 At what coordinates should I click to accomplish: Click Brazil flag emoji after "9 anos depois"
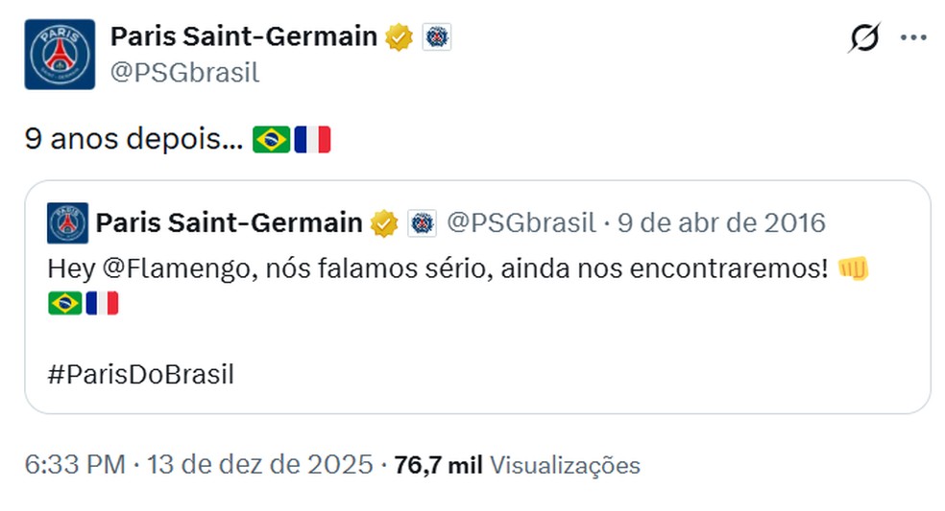pyautogui.click(x=271, y=140)
